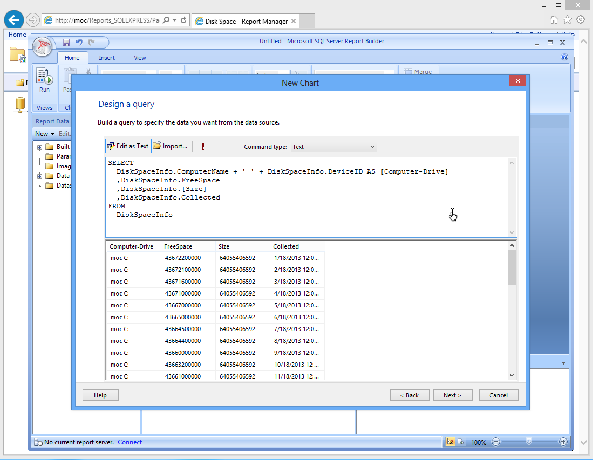Click the Connect link in status bar
This screenshot has width=593, height=460.
click(x=129, y=442)
